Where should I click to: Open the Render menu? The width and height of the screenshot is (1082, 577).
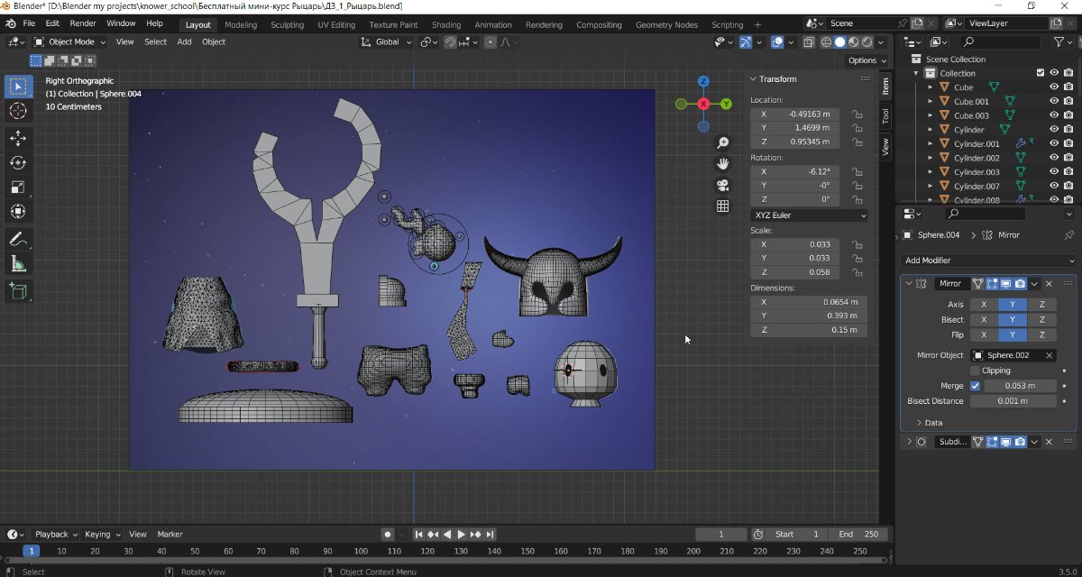83,23
